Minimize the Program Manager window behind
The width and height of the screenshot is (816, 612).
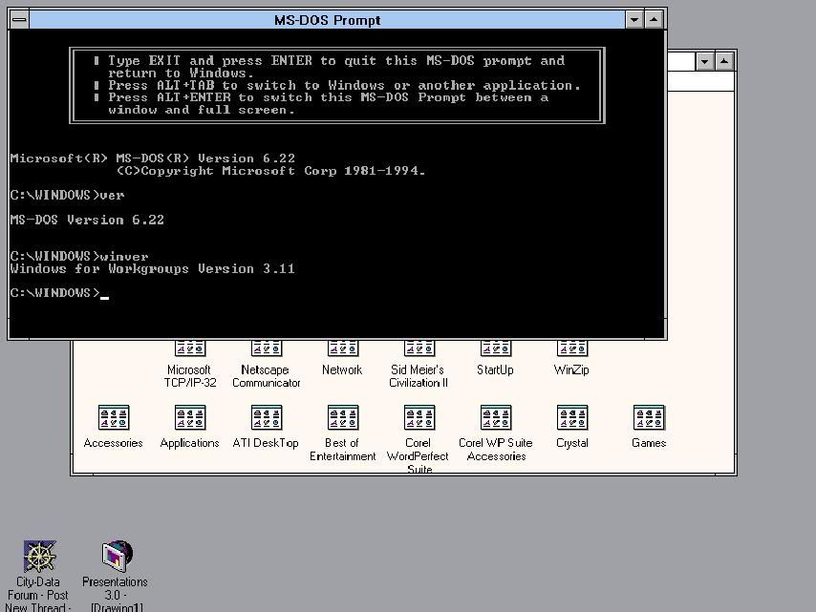pyautogui.click(x=704, y=61)
